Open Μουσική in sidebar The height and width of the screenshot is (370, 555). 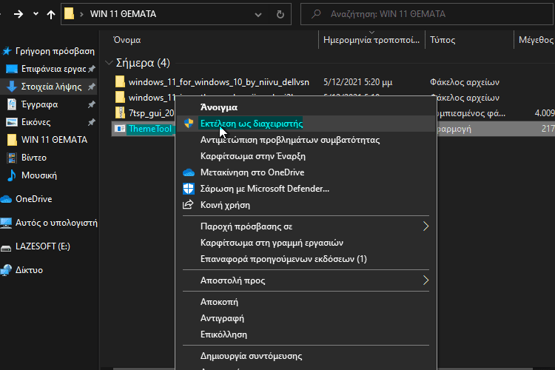tap(39, 175)
